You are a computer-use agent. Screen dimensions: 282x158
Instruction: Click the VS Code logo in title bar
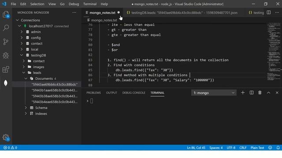pyautogui.click(x=4, y=4)
